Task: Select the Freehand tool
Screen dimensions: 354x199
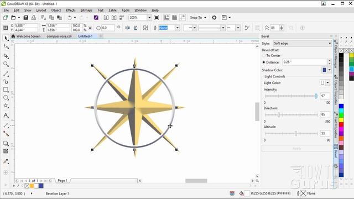Action: coord(6,74)
